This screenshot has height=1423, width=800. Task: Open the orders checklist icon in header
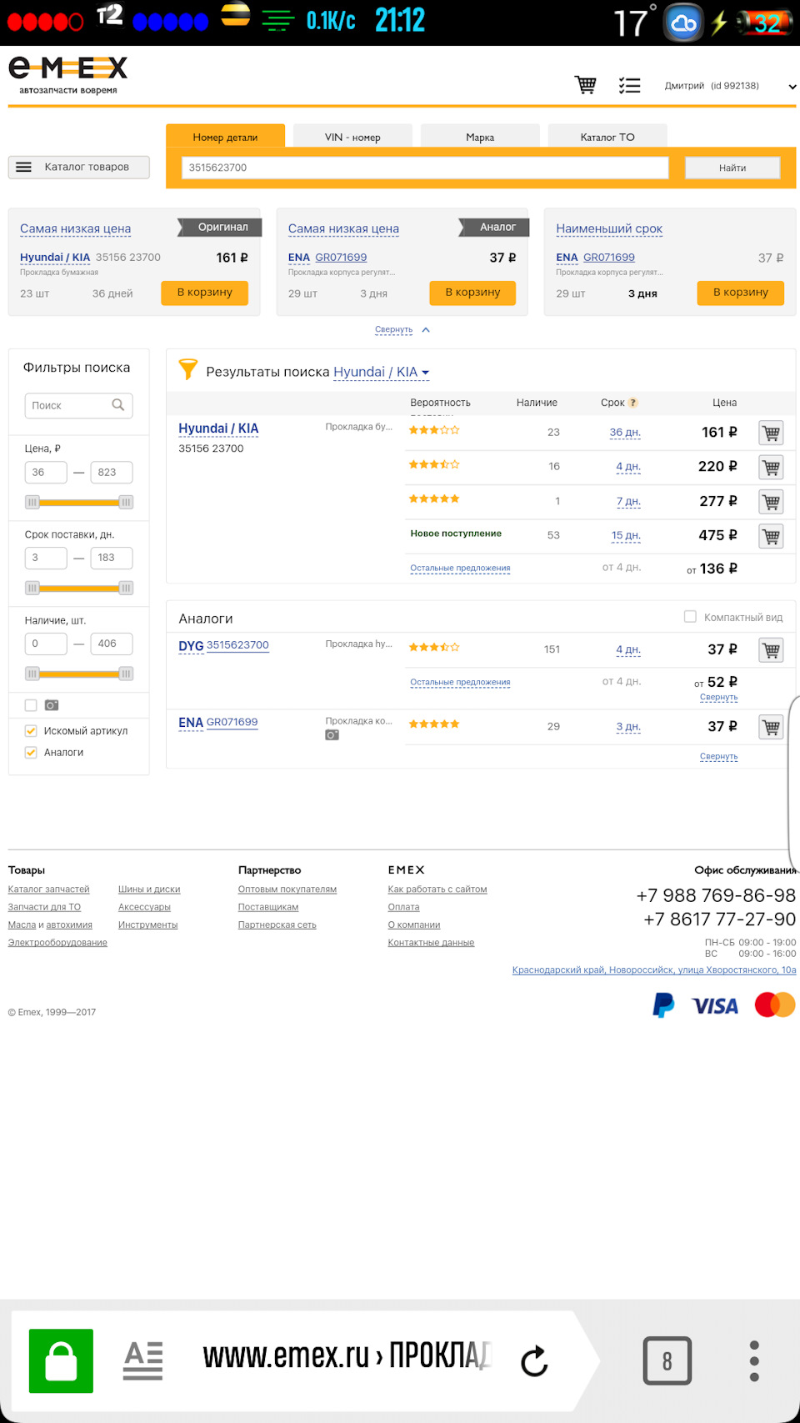[629, 85]
